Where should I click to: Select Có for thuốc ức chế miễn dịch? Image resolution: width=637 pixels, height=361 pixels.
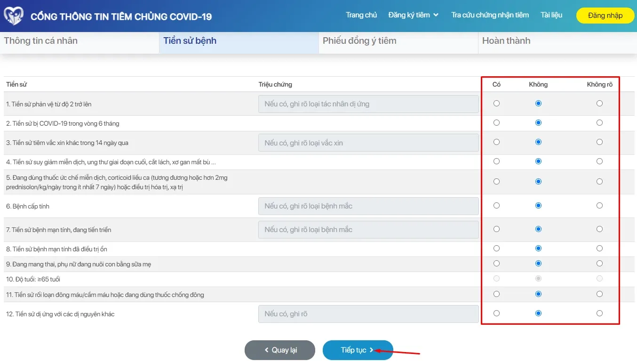(x=496, y=182)
